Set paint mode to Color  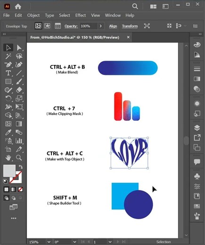[x=6, y=189]
